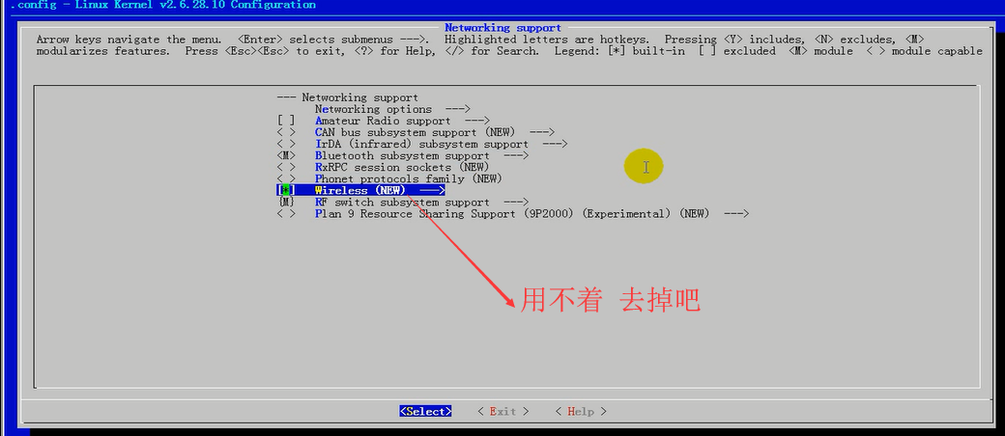The image size is (1005, 436).
Task: Toggle IrDA infrared subsystem state box
Action: pyautogui.click(x=286, y=144)
